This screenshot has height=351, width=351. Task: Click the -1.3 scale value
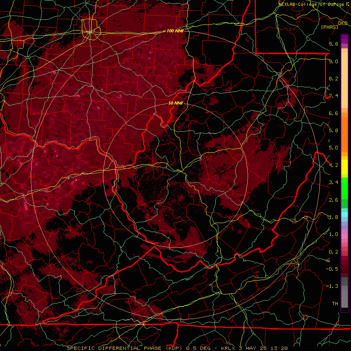(332, 286)
